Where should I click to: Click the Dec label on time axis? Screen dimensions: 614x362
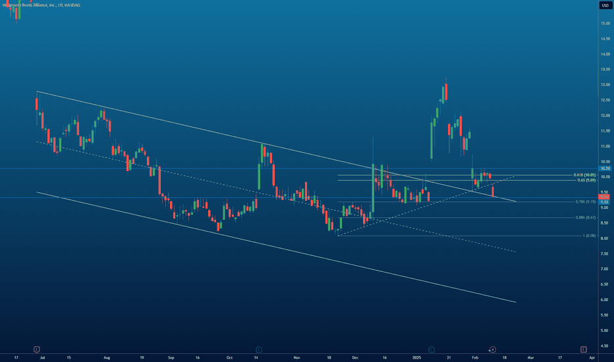click(355, 357)
